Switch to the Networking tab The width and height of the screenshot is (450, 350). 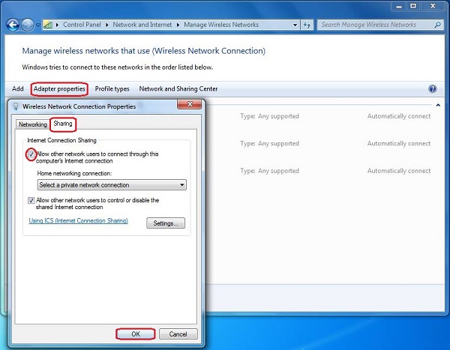(x=33, y=124)
